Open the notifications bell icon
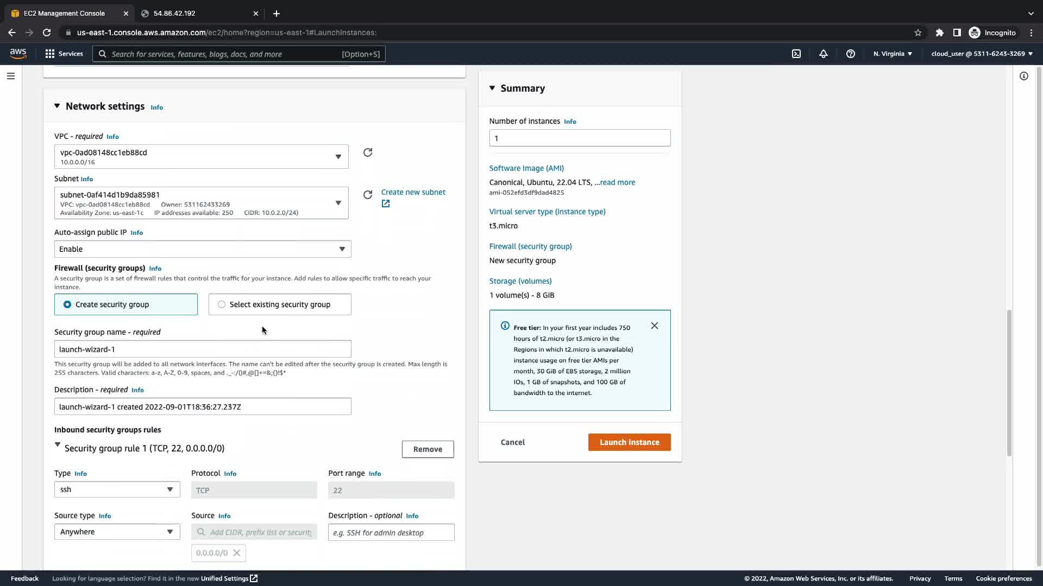The height and width of the screenshot is (586, 1043). [x=824, y=54]
